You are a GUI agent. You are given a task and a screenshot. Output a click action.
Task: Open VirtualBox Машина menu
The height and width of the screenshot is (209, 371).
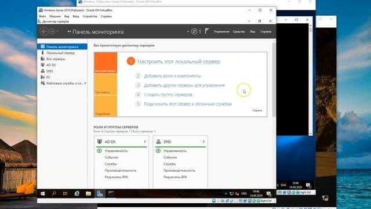pos(55,16)
